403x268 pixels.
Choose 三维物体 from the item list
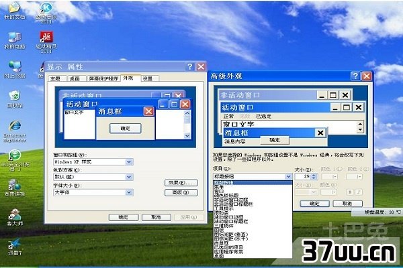[x=253, y=226]
